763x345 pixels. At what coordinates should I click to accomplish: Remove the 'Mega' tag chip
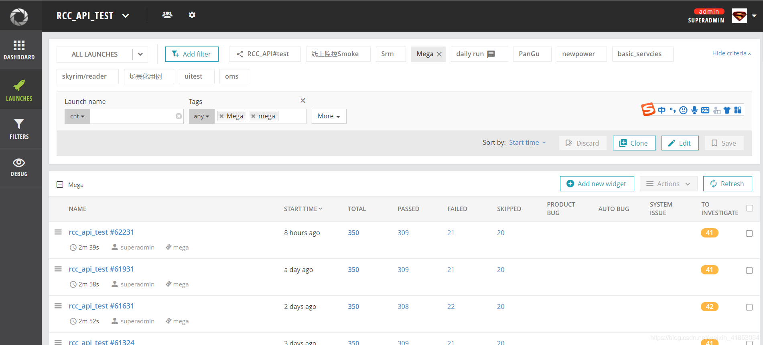pyautogui.click(x=221, y=116)
